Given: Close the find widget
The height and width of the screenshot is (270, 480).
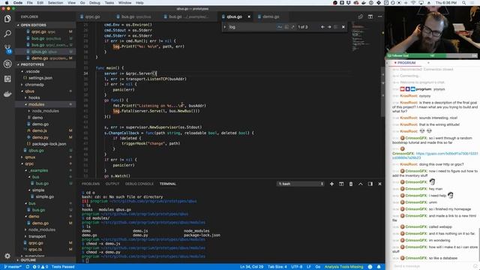Looking at the screenshot, I should 343,27.
